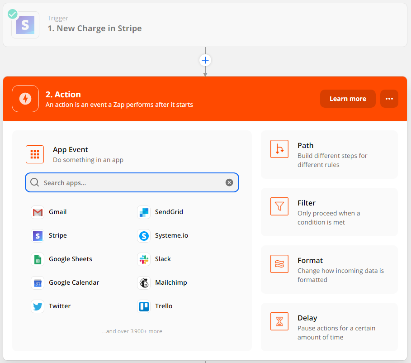The width and height of the screenshot is (411, 363).
Task: Click the Systeme.io app icon
Action: click(x=144, y=236)
